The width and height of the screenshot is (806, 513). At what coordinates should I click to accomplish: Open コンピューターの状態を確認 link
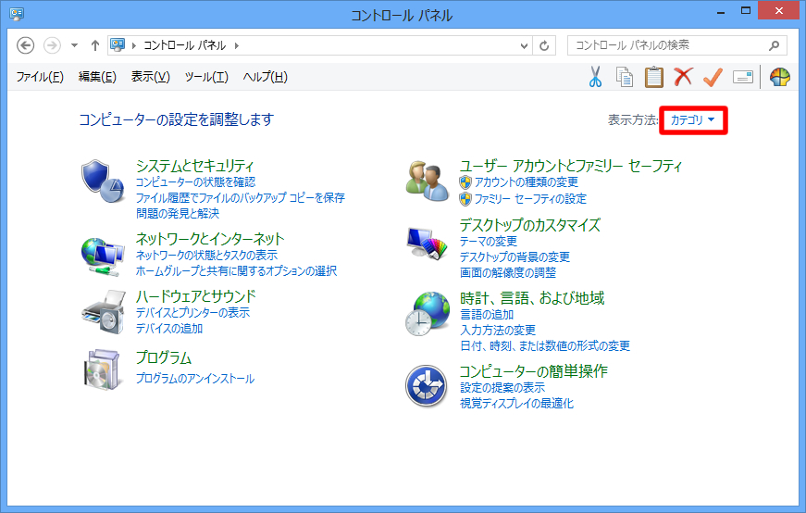pos(195,182)
